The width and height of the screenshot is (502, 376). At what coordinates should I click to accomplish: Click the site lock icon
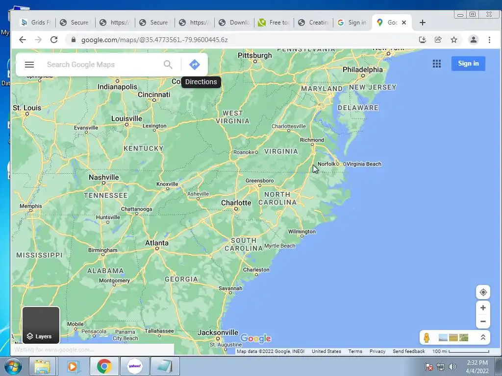coord(74,40)
